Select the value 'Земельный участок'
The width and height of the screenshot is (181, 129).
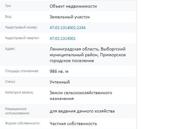[70, 17]
